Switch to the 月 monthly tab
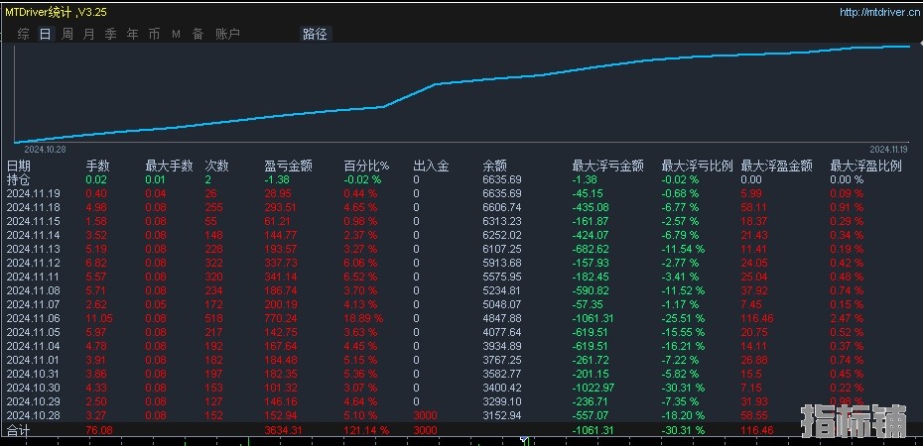923x446 pixels. (89, 34)
